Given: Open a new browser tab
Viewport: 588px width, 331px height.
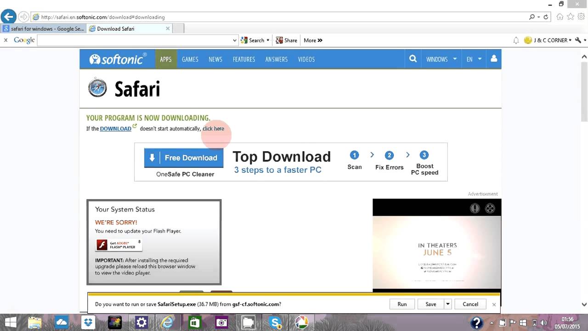Looking at the screenshot, I should 178,29.
